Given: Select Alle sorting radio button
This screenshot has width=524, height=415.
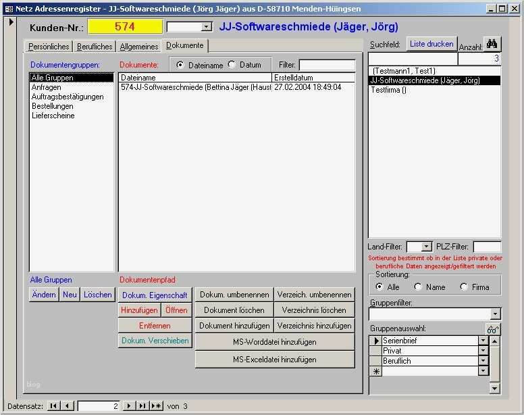Looking at the screenshot, I should click(379, 287).
